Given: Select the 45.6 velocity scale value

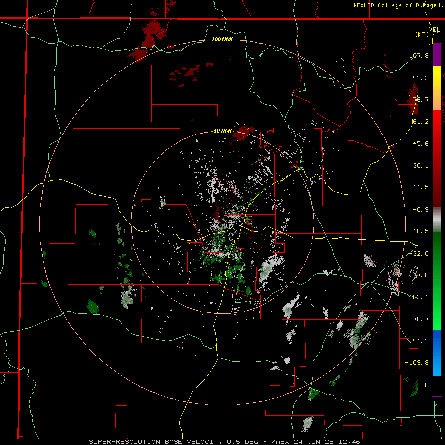Looking at the screenshot, I should tap(421, 143).
